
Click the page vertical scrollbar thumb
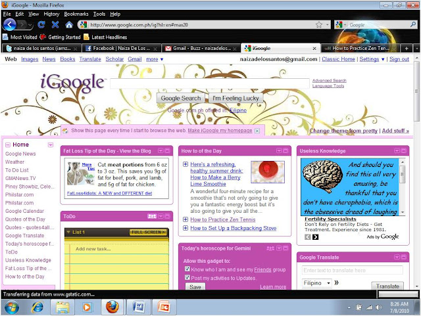click(416, 91)
